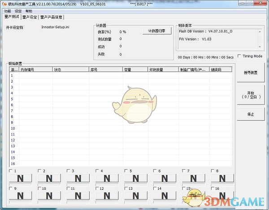269x210 pixels.
Task: Check the port 11 checkbox
Action: (x=68, y=188)
